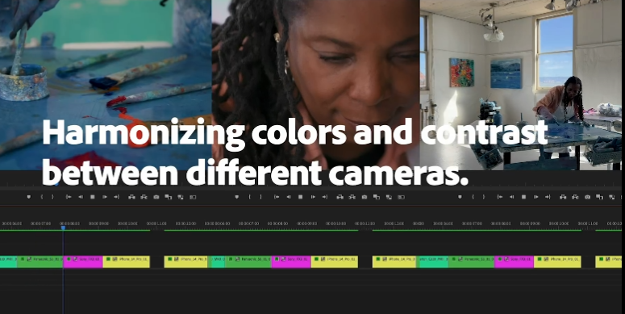Select the yellow iPhone clip after right sequence's Sony clip

(x=557, y=262)
